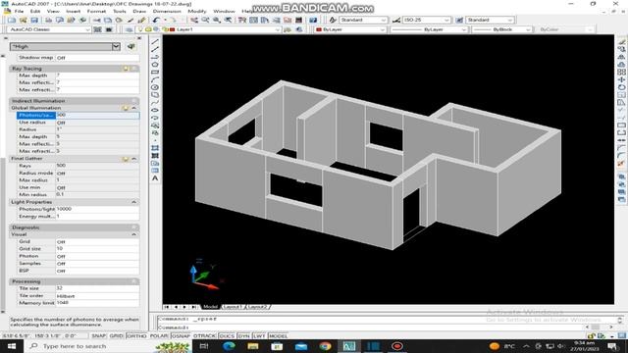This screenshot has width=628, height=353.
Task: Click the Bandicam record taskbar icon
Action: tap(397, 346)
